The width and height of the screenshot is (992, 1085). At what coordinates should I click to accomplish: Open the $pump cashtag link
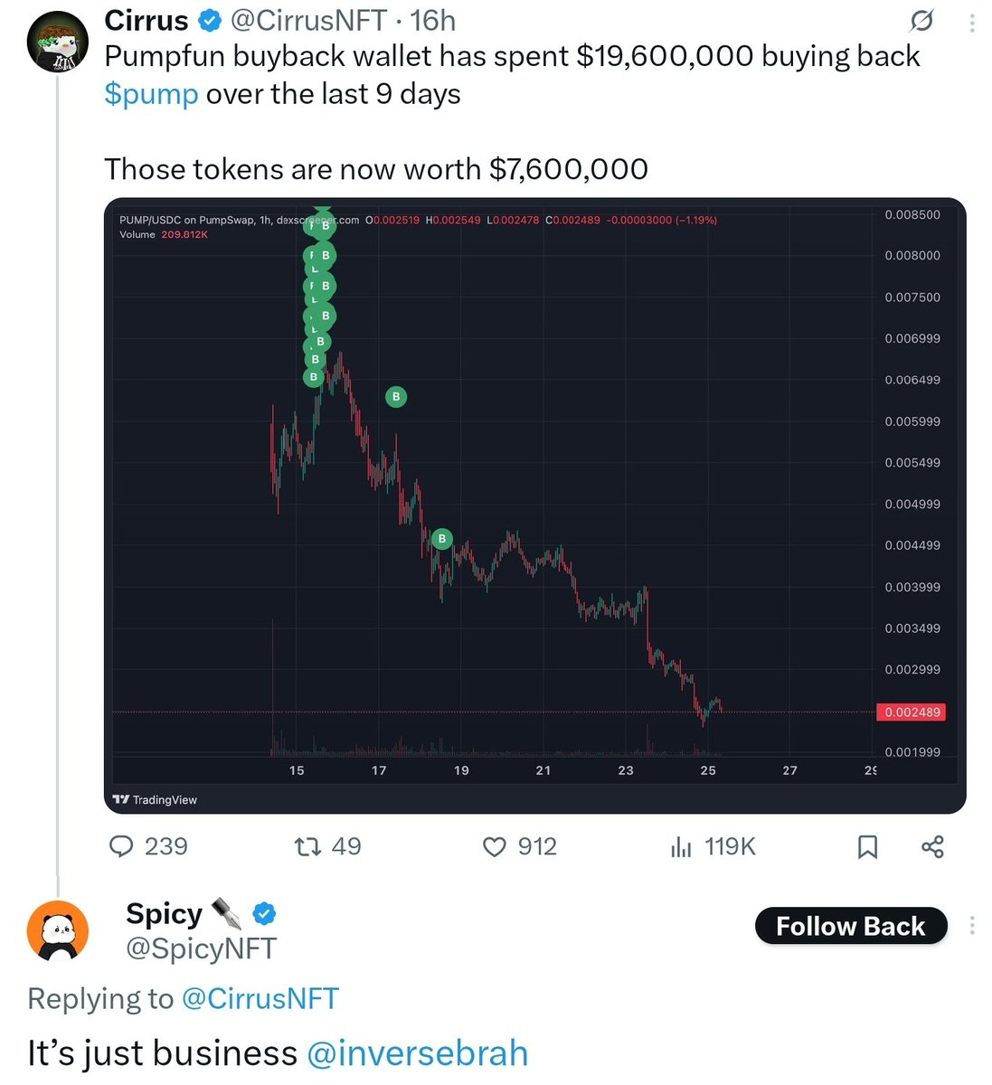(x=151, y=94)
